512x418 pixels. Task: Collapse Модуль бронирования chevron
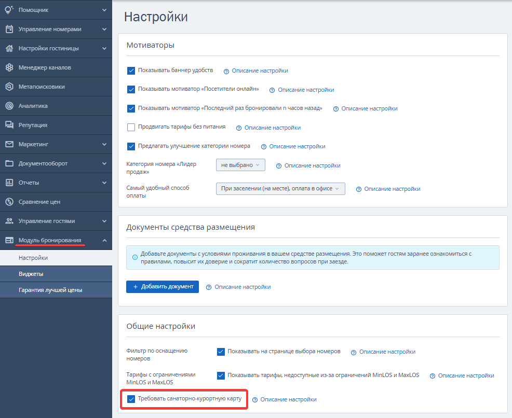click(x=104, y=240)
